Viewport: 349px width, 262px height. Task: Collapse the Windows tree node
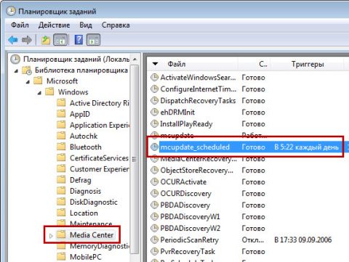tap(39, 93)
